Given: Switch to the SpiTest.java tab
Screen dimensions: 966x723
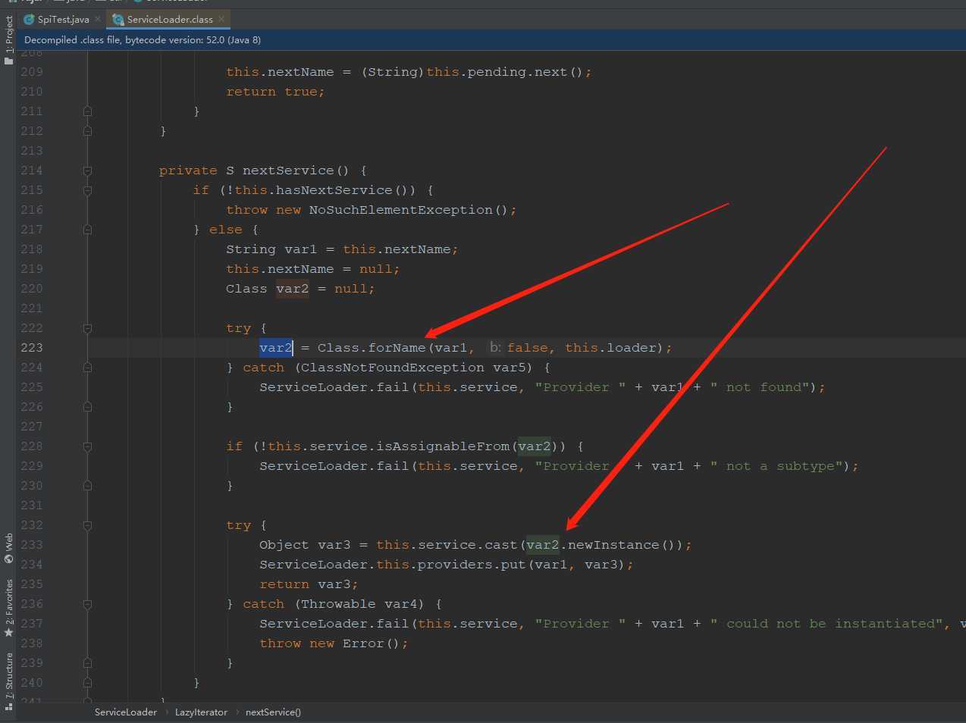Looking at the screenshot, I should (63, 19).
